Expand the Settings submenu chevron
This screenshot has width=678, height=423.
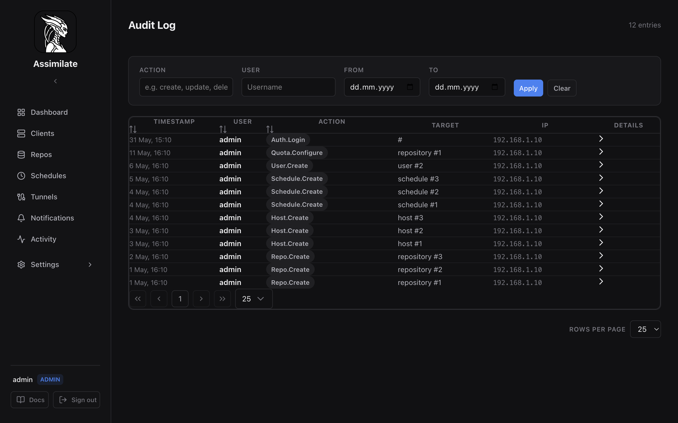[x=90, y=265]
